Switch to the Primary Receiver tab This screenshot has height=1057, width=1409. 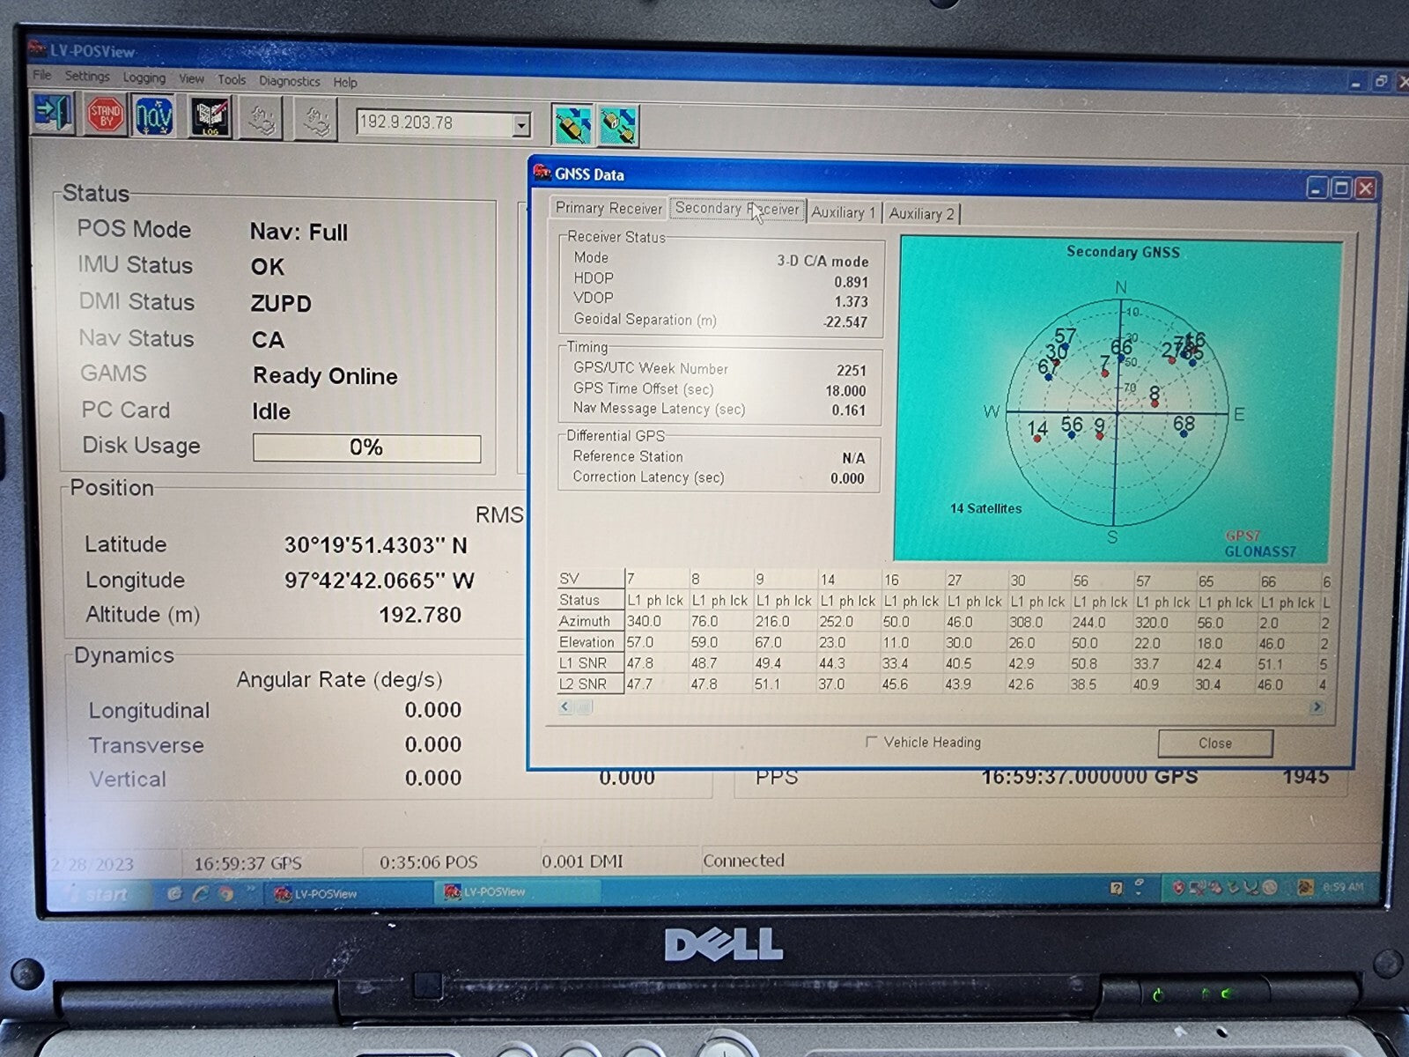pos(609,208)
